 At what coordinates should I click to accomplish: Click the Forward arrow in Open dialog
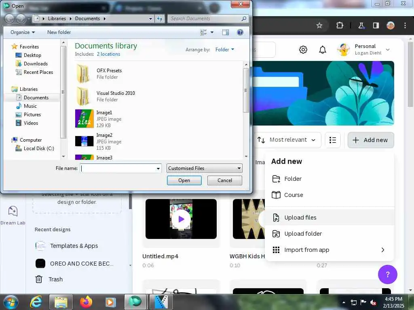pos(21,19)
